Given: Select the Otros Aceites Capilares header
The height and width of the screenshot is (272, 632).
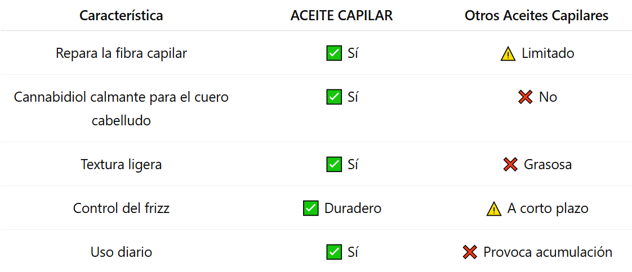Looking at the screenshot, I should click(536, 16).
